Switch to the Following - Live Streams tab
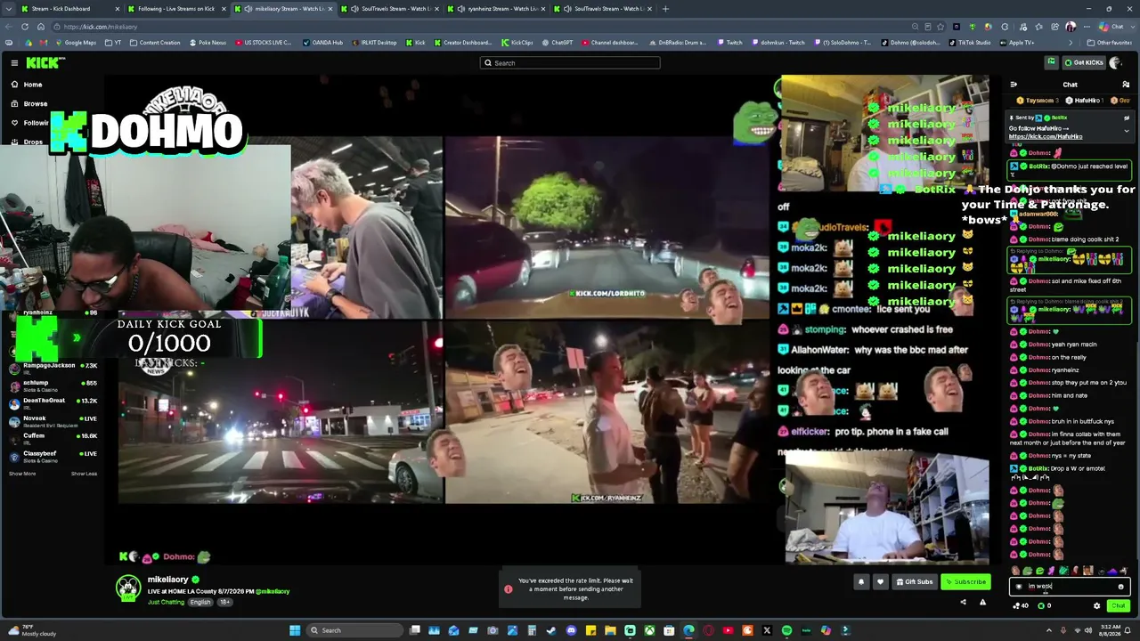Image resolution: width=1140 pixels, height=641 pixels. click(x=175, y=9)
